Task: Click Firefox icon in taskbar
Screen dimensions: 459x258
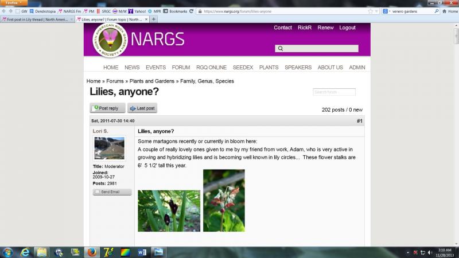Action: pos(91,252)
